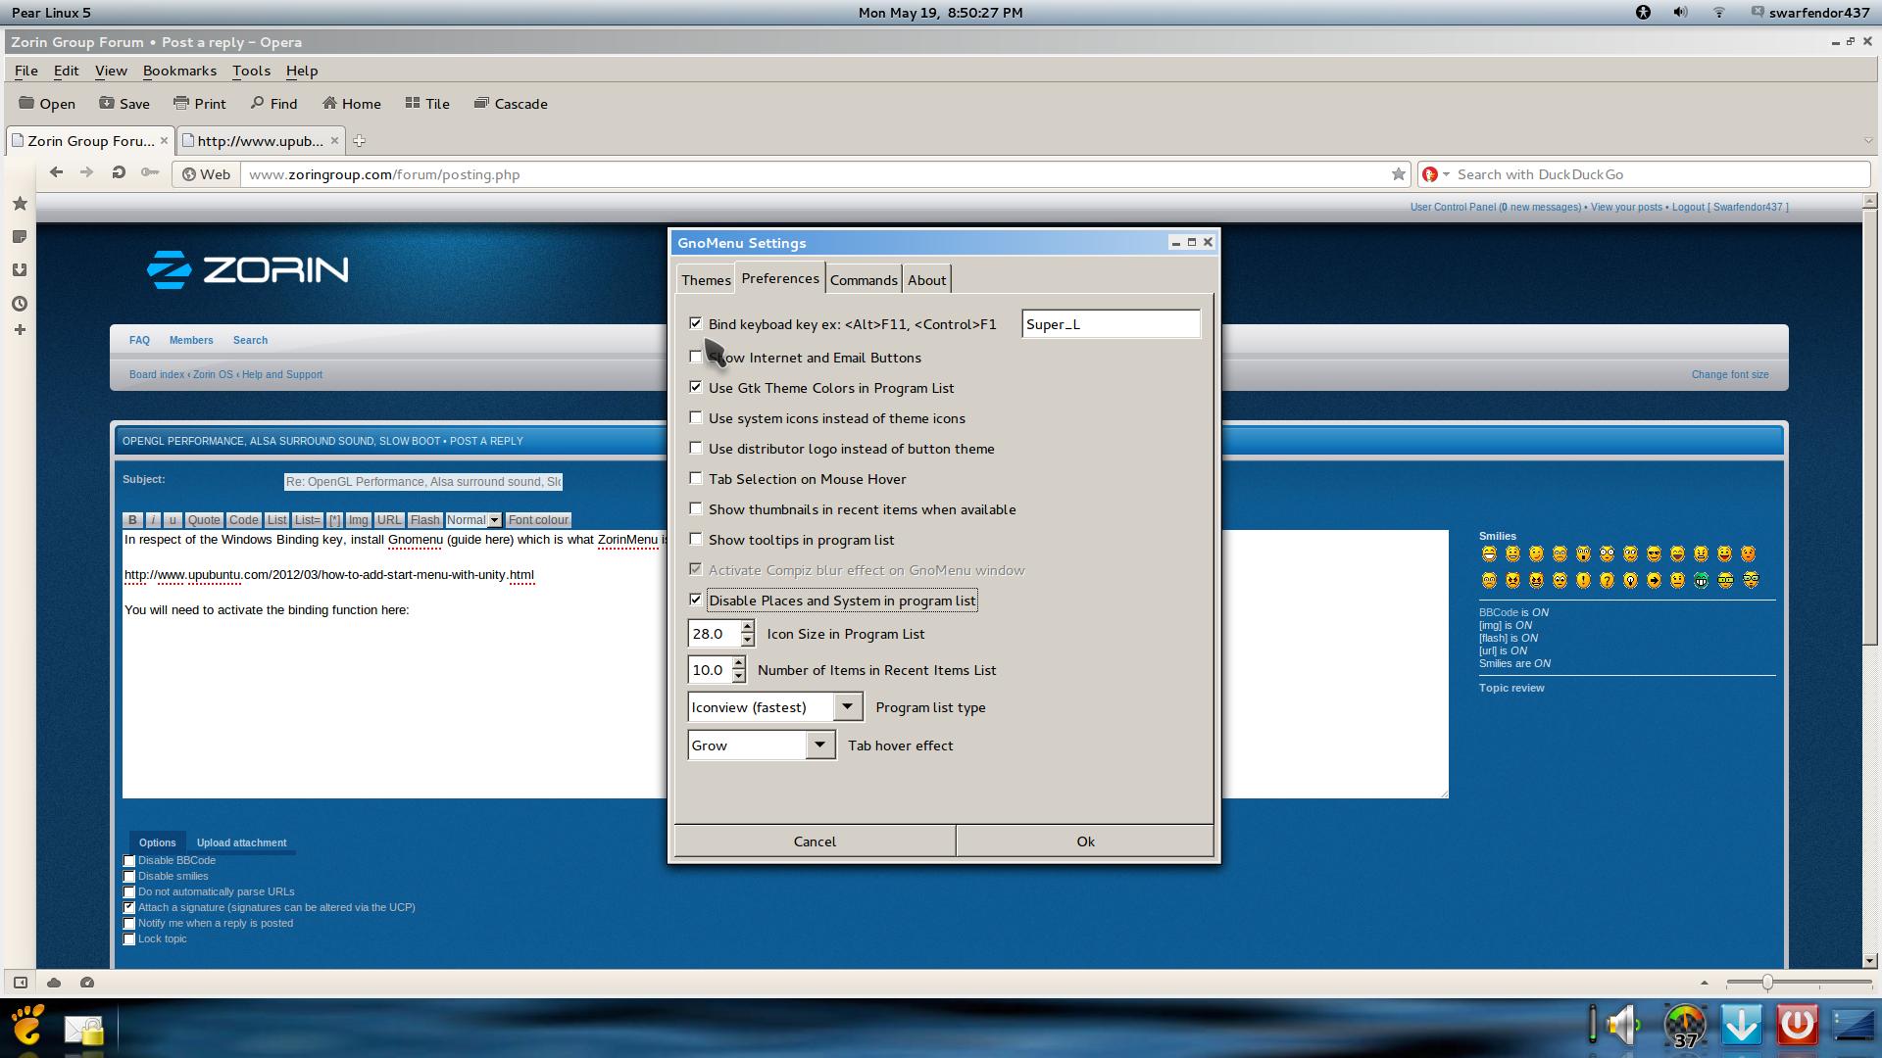Click the volume icon in top panel
Screen dimensions: 1882x1058
[x=1680, y=13]
